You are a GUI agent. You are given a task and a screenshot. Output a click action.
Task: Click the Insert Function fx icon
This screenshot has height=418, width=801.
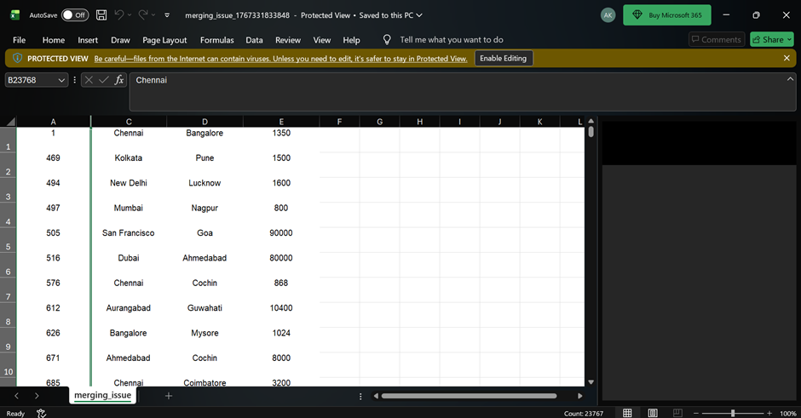(119, 80)
